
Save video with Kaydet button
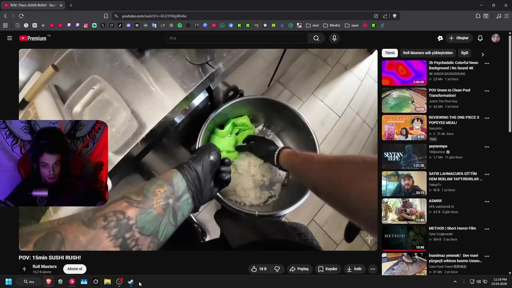[328, 269]
